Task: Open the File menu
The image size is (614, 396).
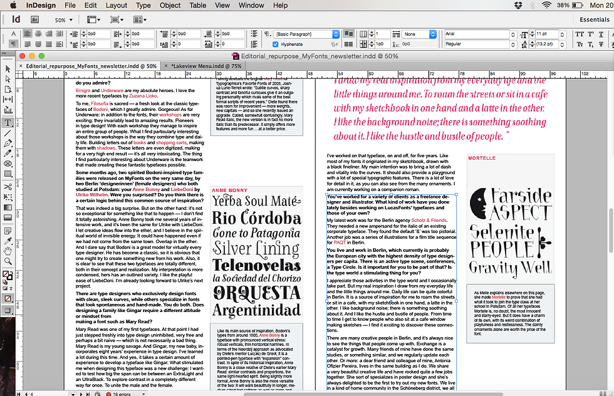Action: (70, 5)
